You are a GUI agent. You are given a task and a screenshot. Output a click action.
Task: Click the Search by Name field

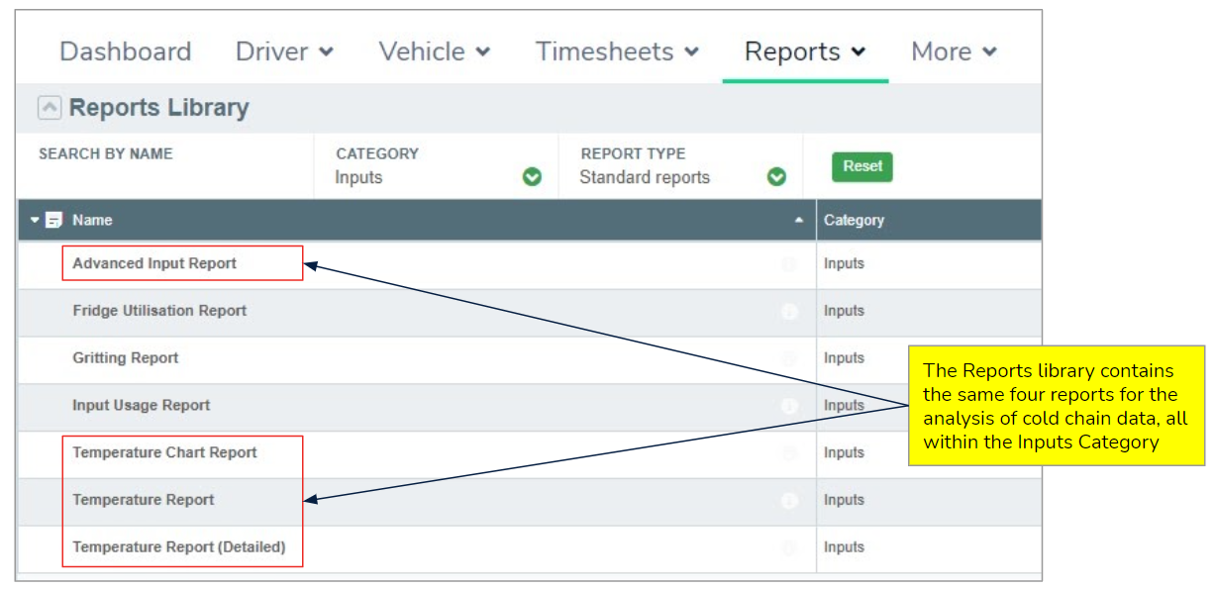163,177
